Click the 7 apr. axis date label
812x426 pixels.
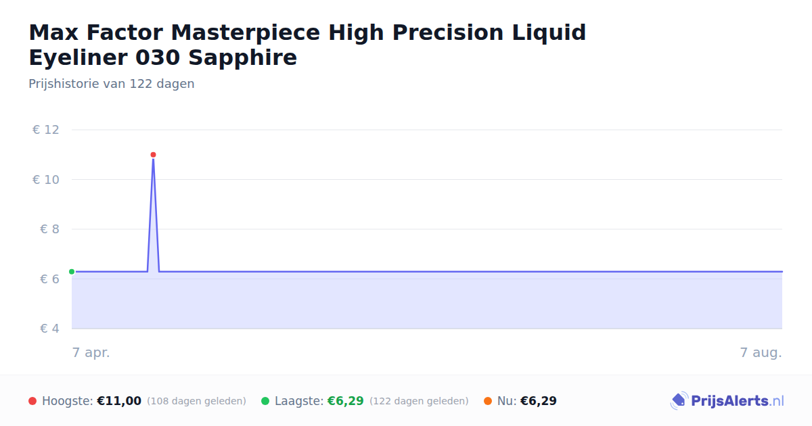coord(91,352)
